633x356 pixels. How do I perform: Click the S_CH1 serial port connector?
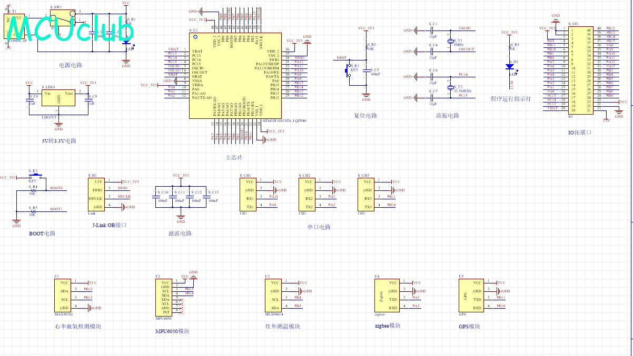[250, 194]
